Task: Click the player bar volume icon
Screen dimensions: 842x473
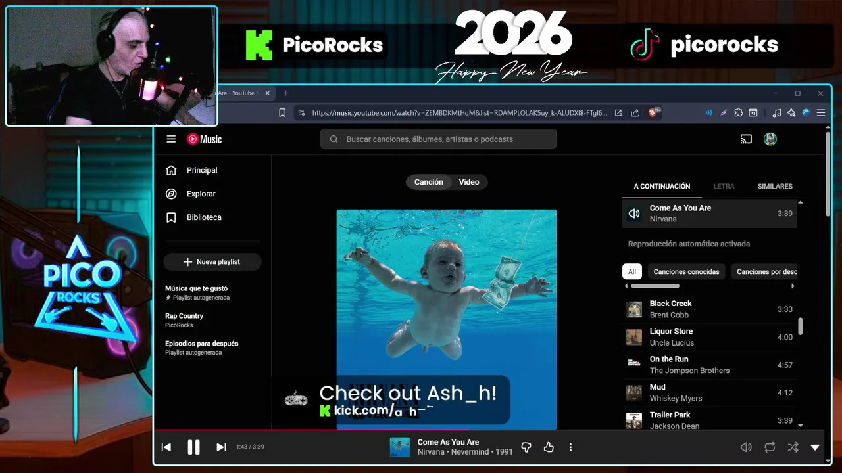Action: click(746, 447)
